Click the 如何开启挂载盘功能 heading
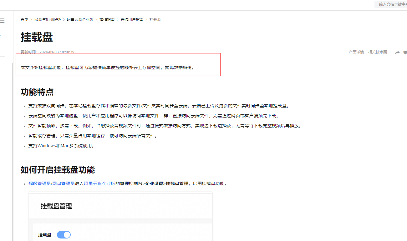Viewport: 407px width, 241px height. [58, 170]
